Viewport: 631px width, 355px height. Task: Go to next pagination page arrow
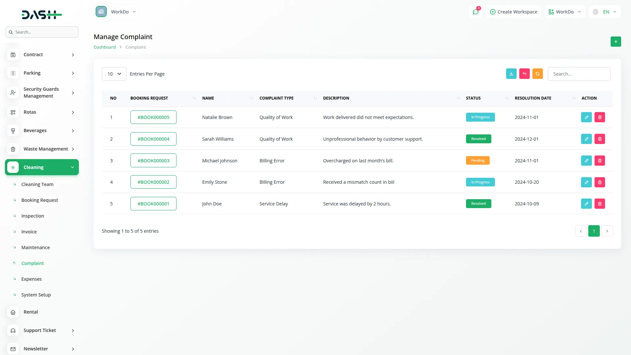coord(607,231)
